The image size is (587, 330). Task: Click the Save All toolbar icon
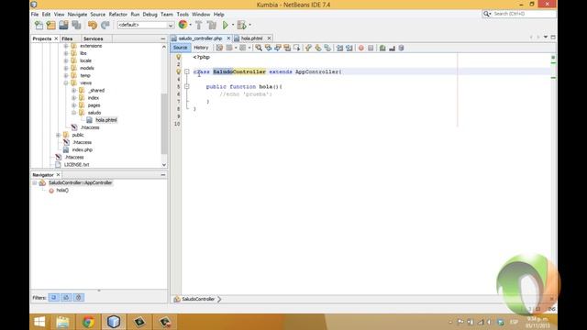coord(76,25)
